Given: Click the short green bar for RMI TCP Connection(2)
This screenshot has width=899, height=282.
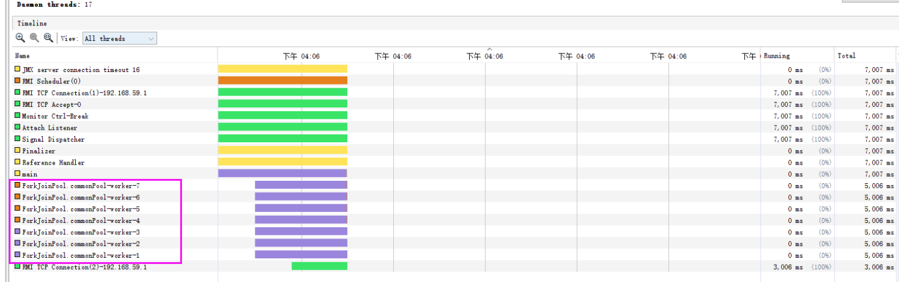Looking at the screenshot, I should click(319, 266).
